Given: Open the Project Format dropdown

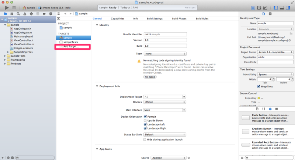Looking at the screenshot, I should point(275,52).
